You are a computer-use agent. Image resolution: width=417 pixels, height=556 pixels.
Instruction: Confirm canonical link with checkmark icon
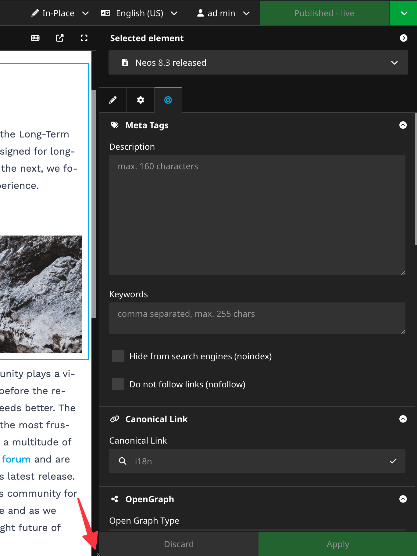click(x=393, y=461)
